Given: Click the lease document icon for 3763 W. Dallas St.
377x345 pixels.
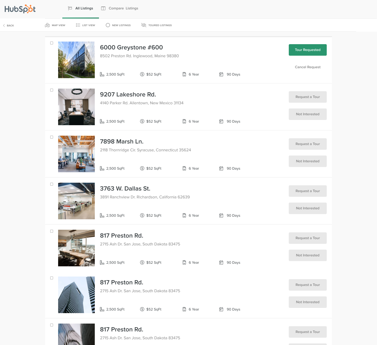Looking at the screenshot, I should click(184, 215).
